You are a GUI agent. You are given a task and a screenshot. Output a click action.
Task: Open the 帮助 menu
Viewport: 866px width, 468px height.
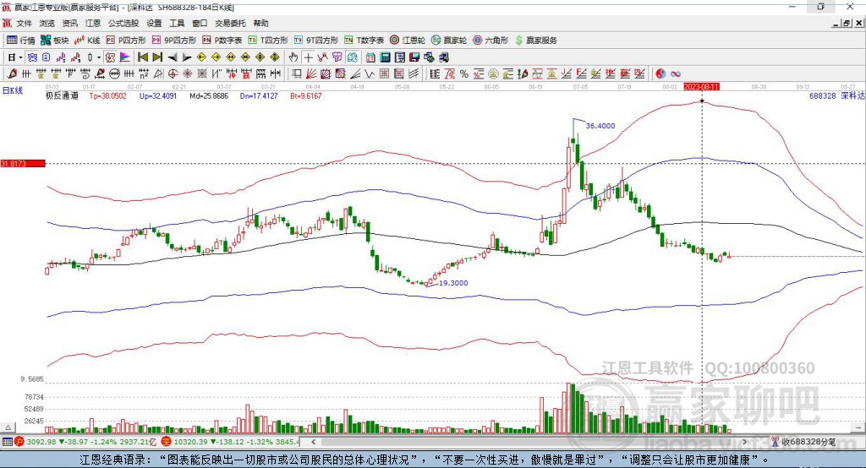click(260, 23)
